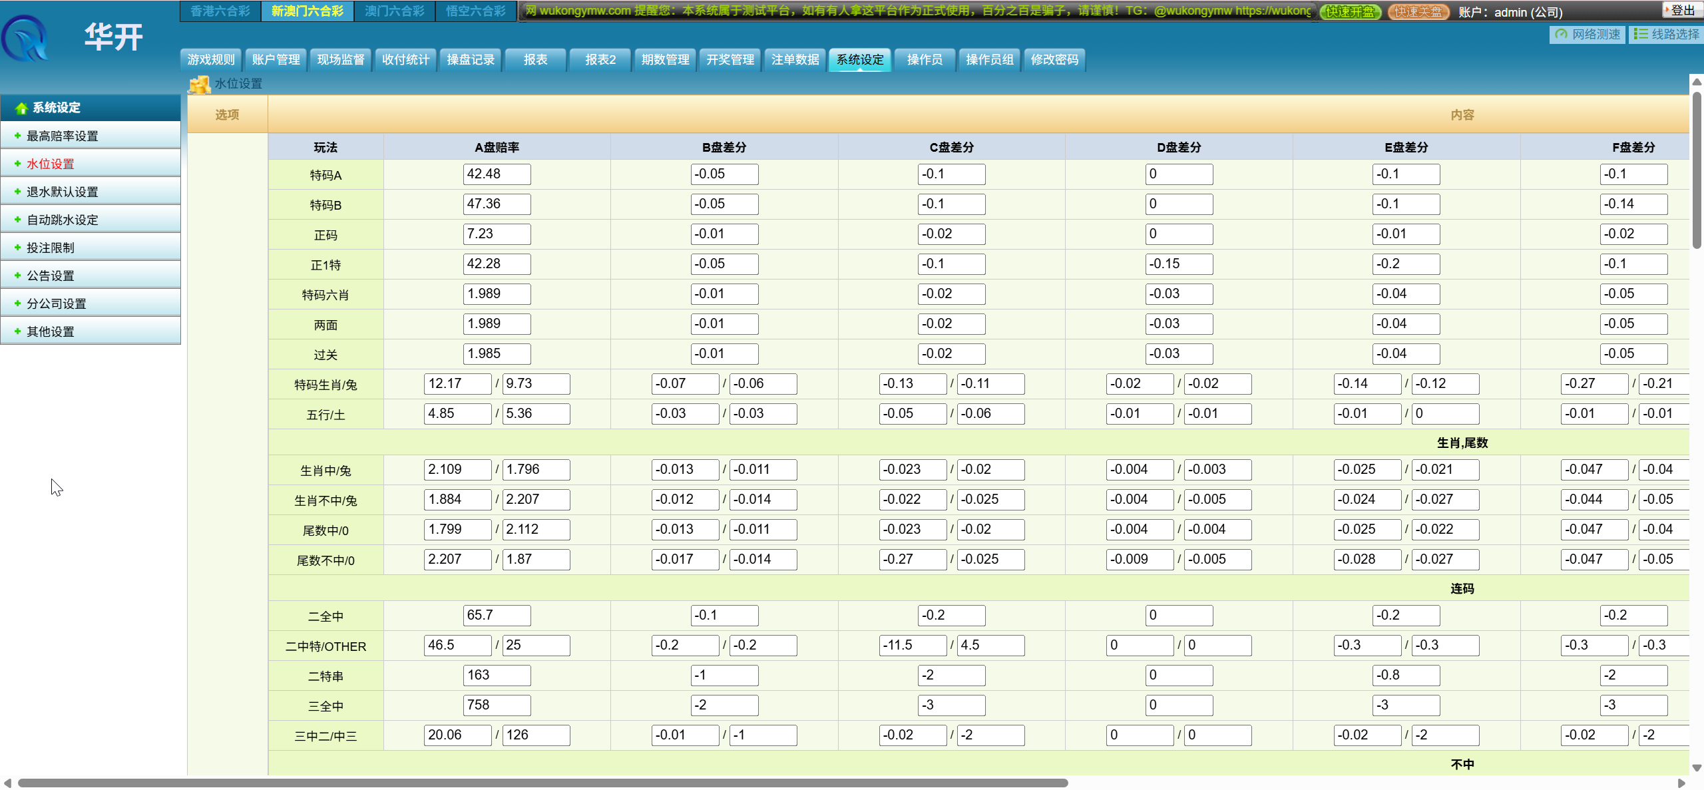The width and height of the screenshot is (1704, 790).
Task: Click the 二特串 A盘赔率 field 163
Action: pos(497,676)
